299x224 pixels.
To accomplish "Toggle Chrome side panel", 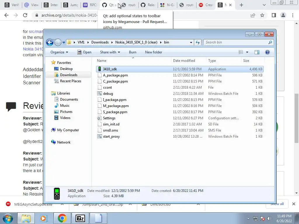I will (274, 15).
